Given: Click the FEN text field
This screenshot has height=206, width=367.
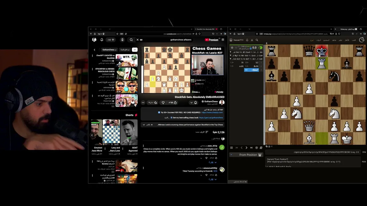Looking at the screenshot, I should pyautogui.click(x=313, y=152).
